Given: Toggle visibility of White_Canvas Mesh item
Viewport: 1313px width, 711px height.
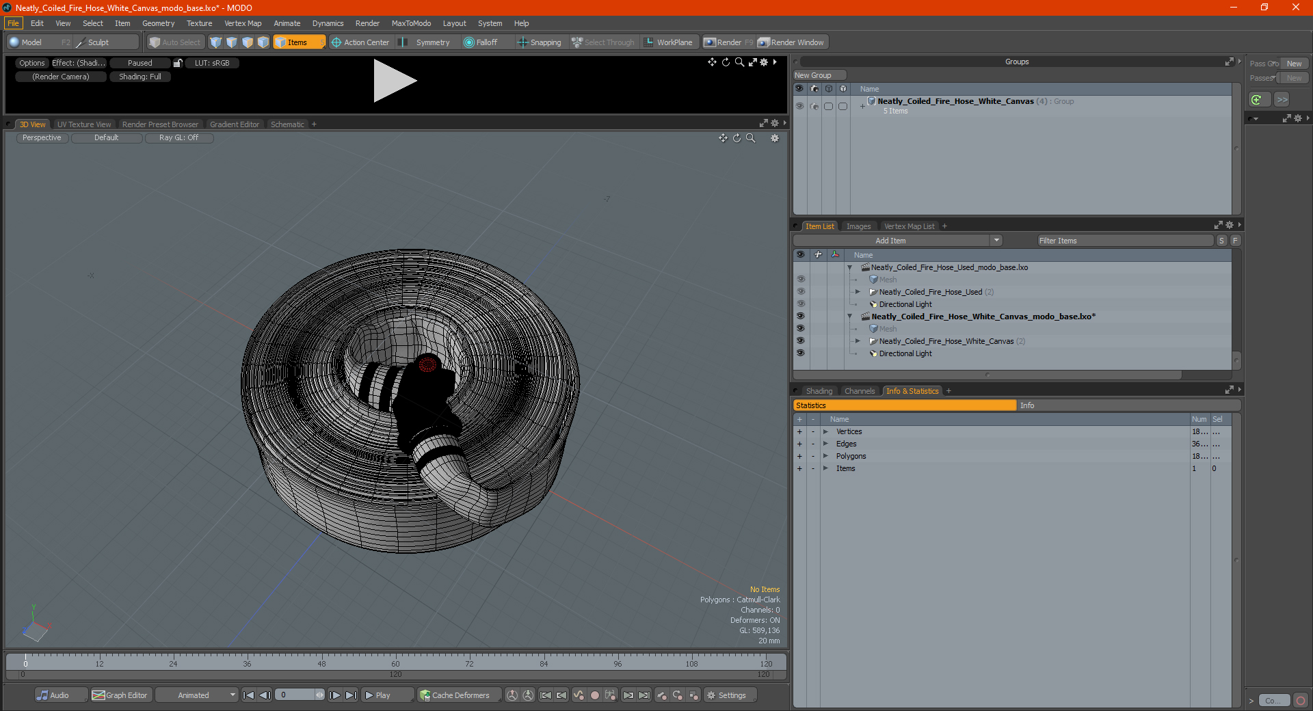Looking at the screenshot, I should (800, 329).
